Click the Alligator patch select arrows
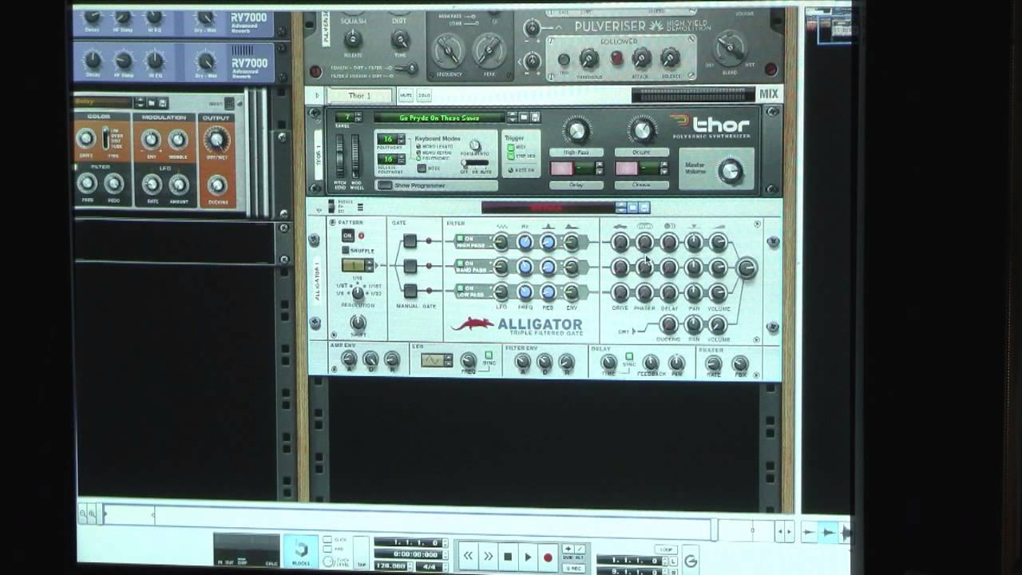Screen dimensions: 1022x575 point(621,208)
